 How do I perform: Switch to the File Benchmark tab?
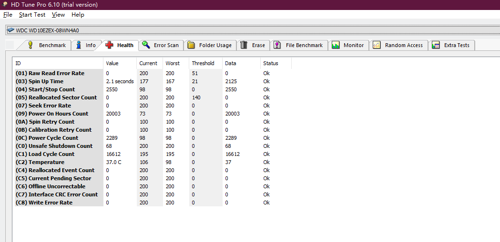click(299, 45)
